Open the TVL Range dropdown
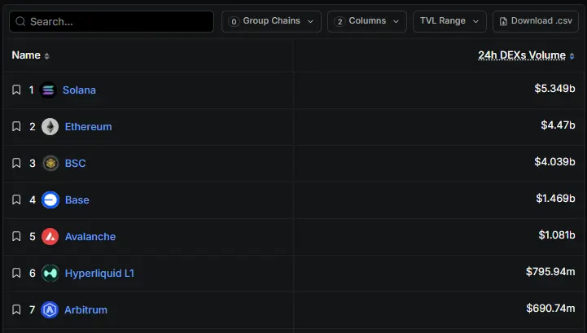The height and width of the screenshot is (333, 587). 449,21
